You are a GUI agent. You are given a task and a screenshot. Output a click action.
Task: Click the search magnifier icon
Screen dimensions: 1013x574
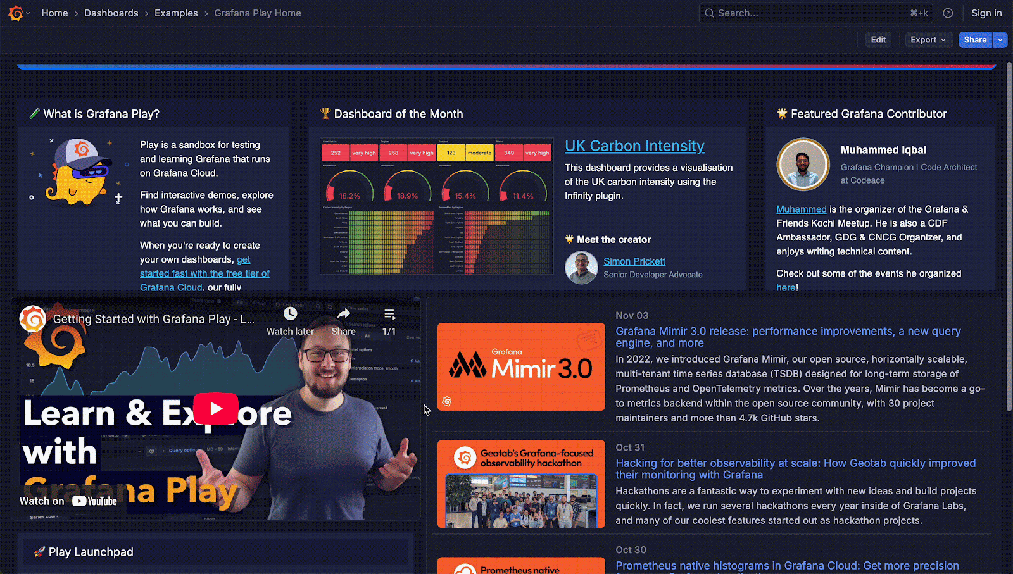[x=709, y=13]
